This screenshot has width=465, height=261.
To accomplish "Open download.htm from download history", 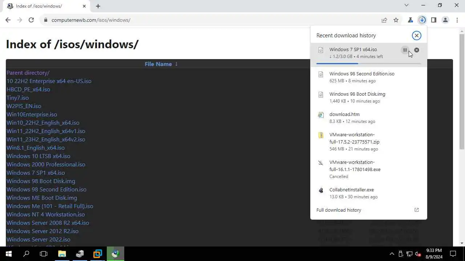I will point(368,118).
